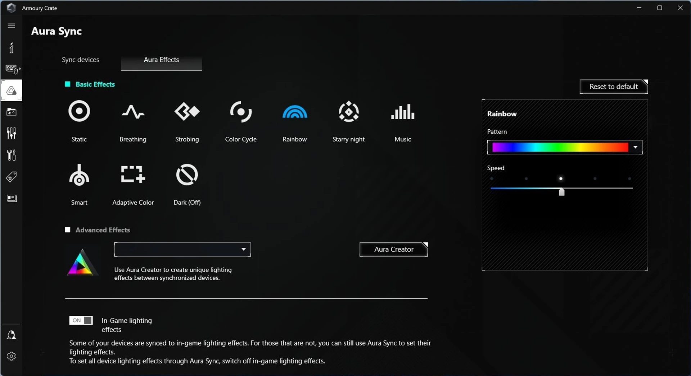Set speed to the fastest dot
Viewport: 691px width, 376px height.
tap(629, 178)
